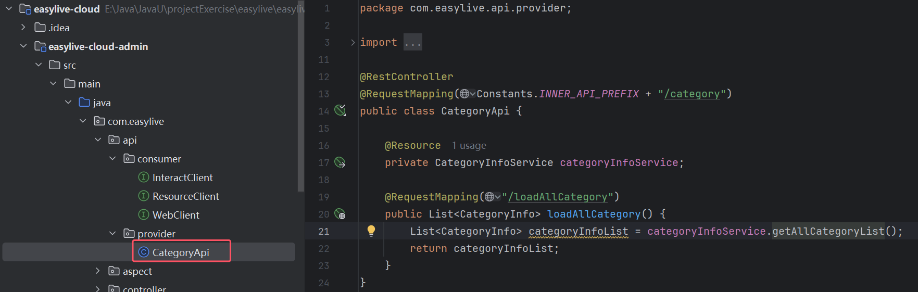The image size is (918, 292).
Task: Click the loadAllCategory method name
Action: [x=594, y=214]
